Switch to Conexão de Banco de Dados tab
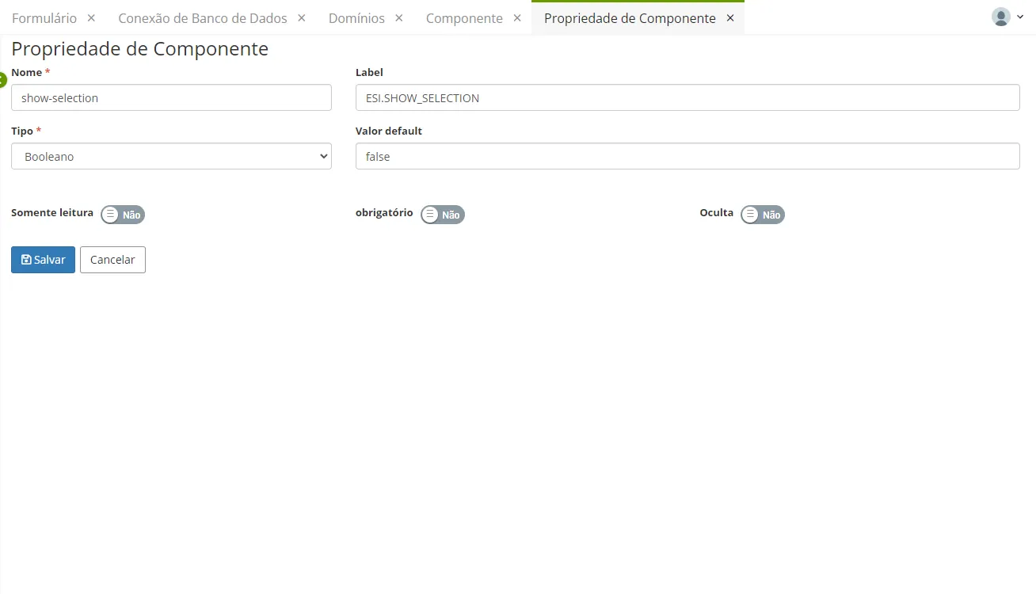The height and width of the screenshot is (594, 1036). (203, 17)
